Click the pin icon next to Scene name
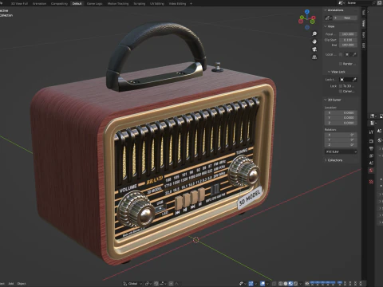Viewport: 383px width, 287px height. pos(374,3)
